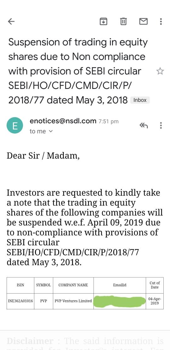Screen dimensions: 170x350
Task: Tap ISIN value INE362A01016
Action: click(20, 301)
